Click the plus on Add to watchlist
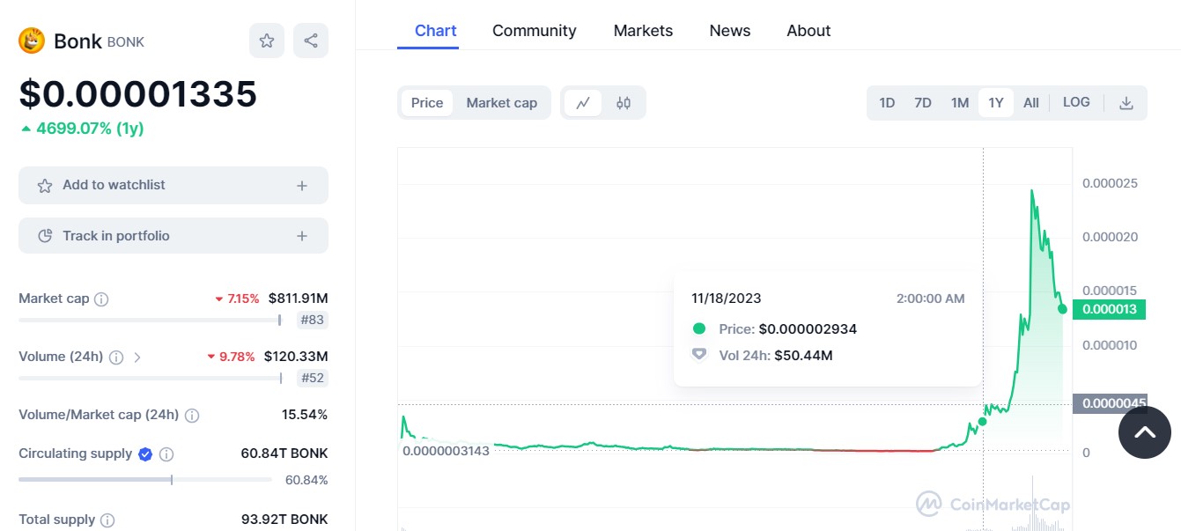This screenshot has height=531, width=1181. coord(302,186)
